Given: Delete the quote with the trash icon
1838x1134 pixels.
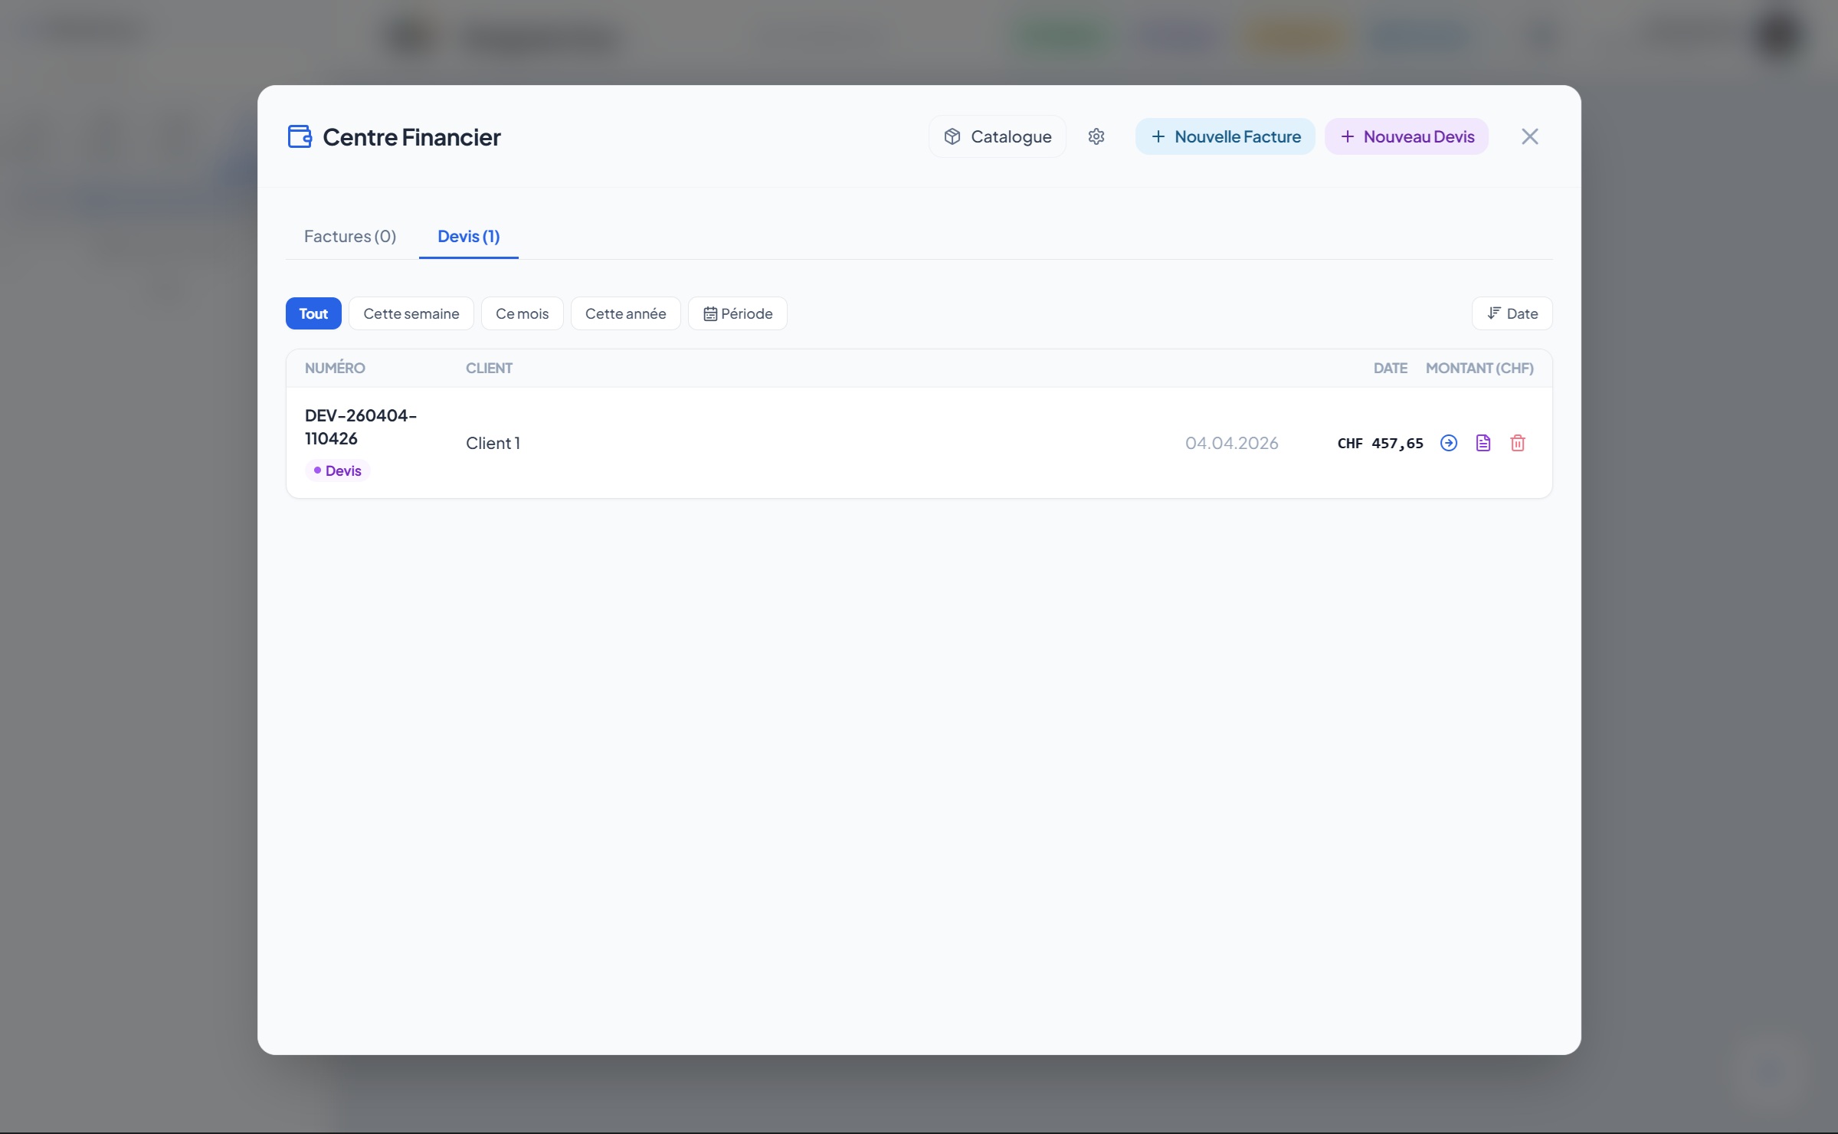Looking at the screenshot, I should coord(1517,443).
